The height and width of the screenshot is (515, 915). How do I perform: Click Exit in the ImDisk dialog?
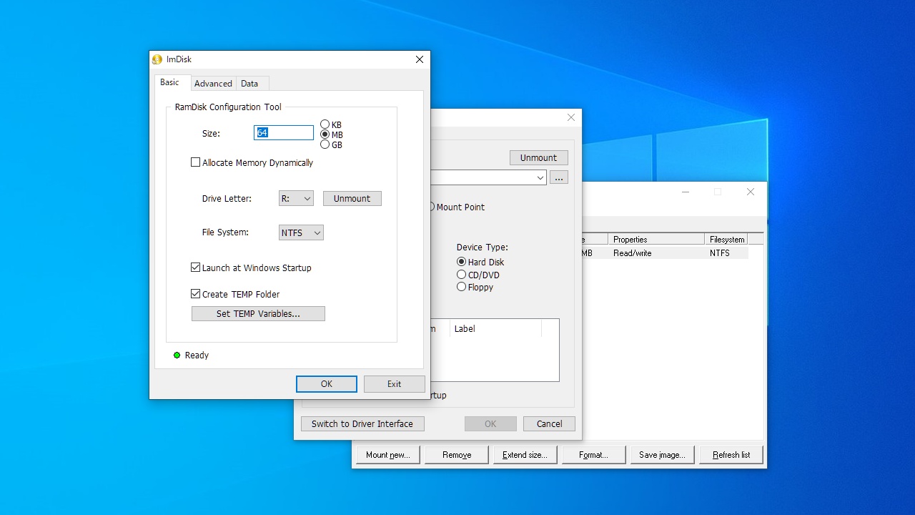coord(395,384)
